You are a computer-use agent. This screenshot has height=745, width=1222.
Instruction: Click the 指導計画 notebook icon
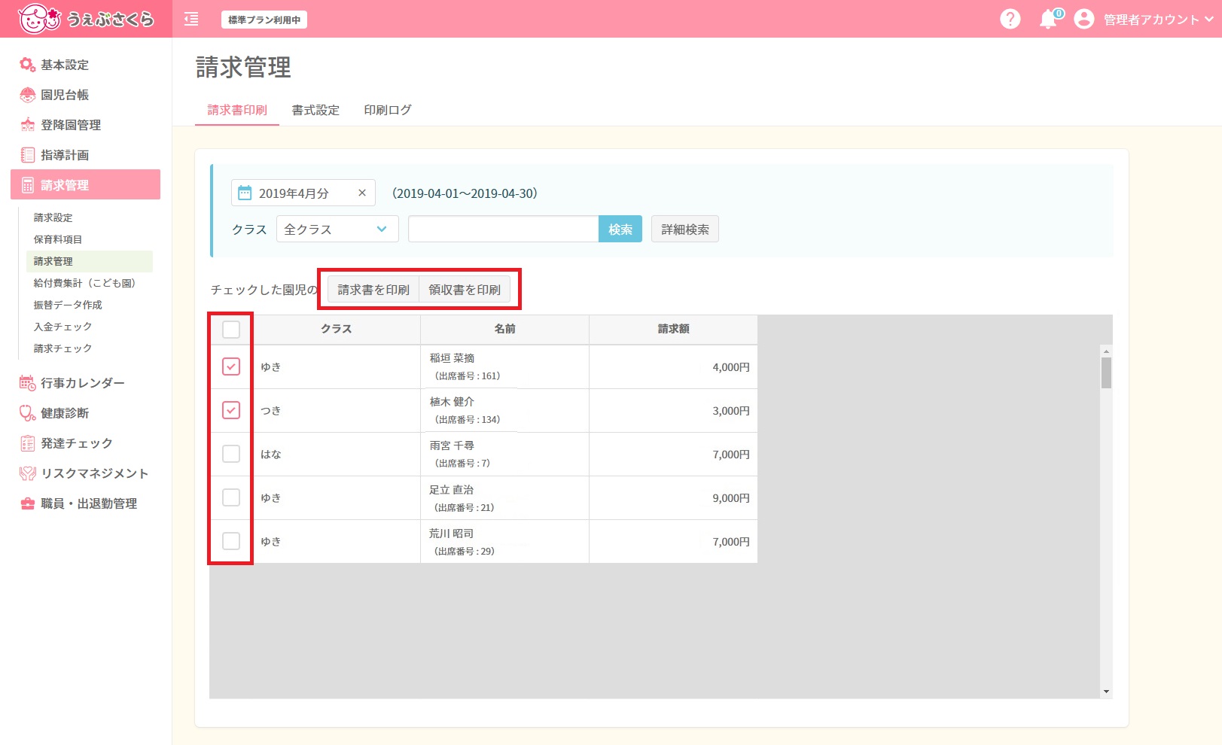click(28, 155)
